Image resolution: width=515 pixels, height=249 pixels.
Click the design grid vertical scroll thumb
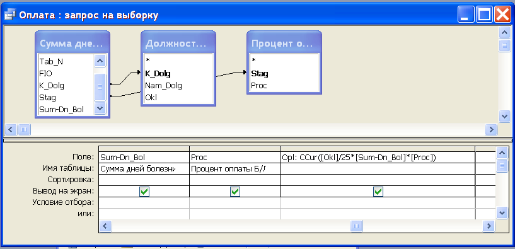pyautogui.click(x=501, y=166)
